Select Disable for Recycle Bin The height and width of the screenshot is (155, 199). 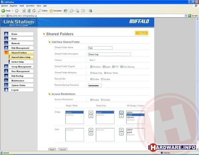pyautogui.click(x=102, y=79)
